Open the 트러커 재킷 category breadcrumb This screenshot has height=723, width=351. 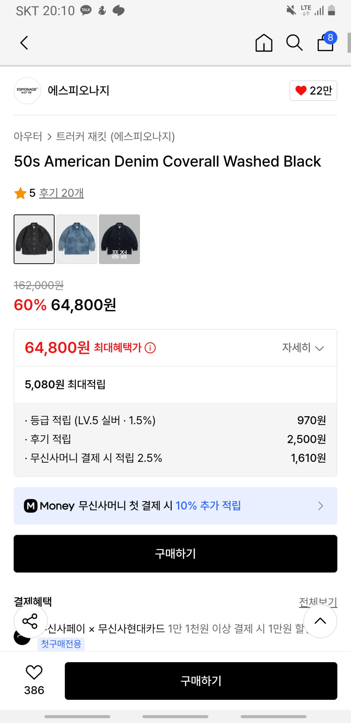(115, 136)
